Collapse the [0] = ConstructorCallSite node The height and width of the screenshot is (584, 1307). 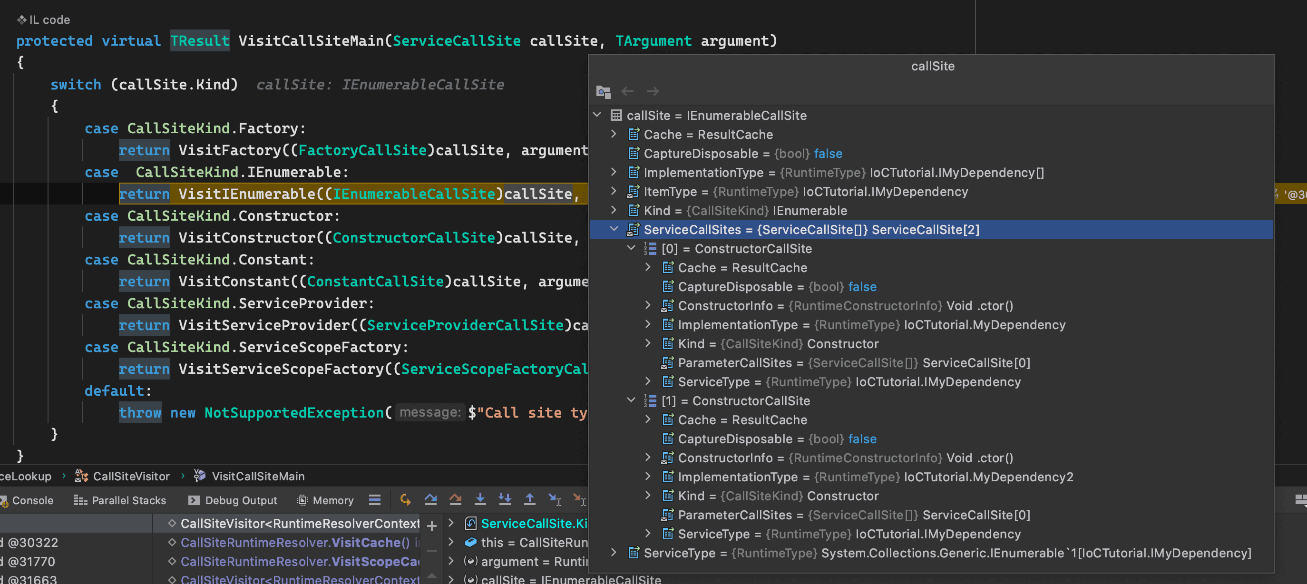(x=631, y=249)
